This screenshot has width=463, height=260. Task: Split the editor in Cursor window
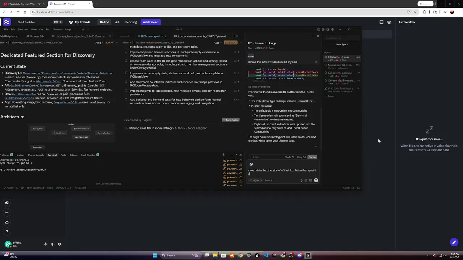point(236,36)
